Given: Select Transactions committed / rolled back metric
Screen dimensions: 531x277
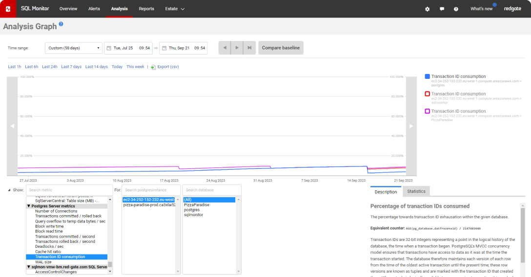Looking at the screenshot, I should click(68, 216).
